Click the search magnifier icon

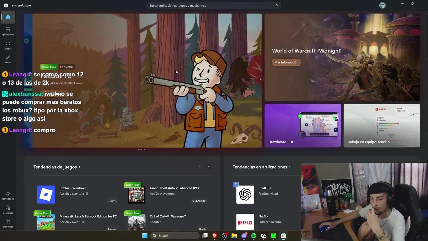point(277,6)
